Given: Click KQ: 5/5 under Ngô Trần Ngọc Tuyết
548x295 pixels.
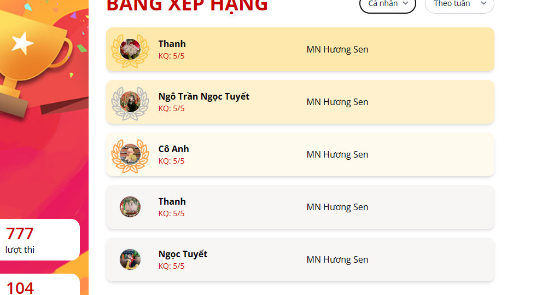Looking at the screenshot, I should click(x=171, y=108).
